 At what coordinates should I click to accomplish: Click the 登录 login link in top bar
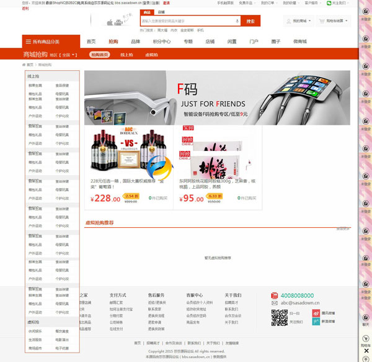tap(146, 3)
